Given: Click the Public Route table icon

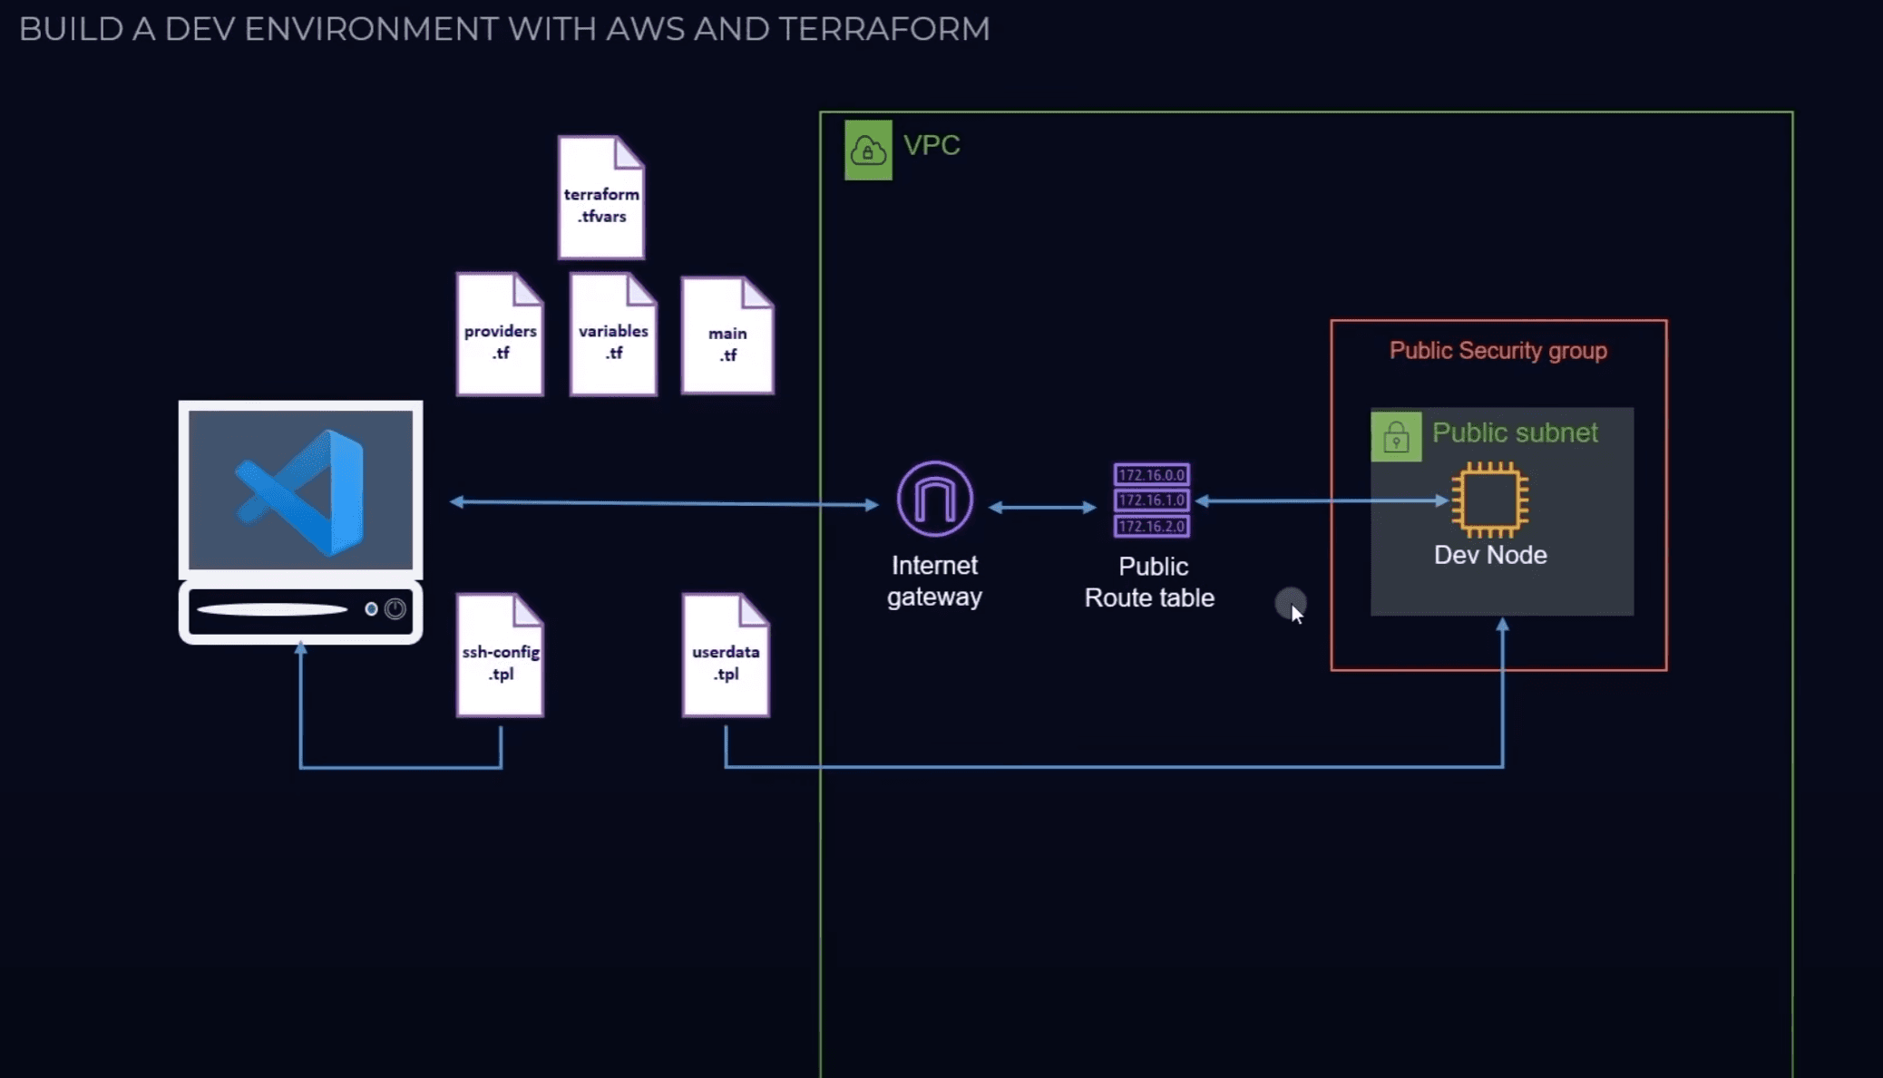Looking at the screenshot, I should (1151, 500).
